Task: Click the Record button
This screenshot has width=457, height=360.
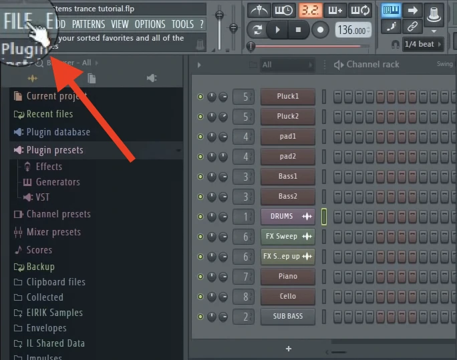Action: (x=321, y=30)
